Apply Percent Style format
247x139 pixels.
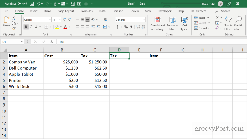click(126, 27)
